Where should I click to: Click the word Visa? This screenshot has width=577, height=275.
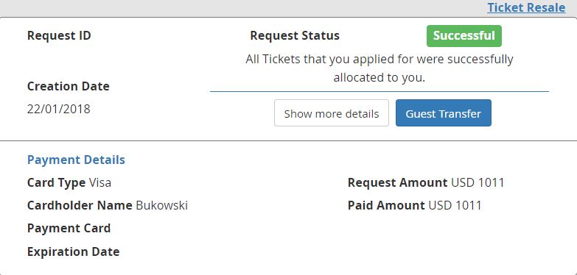(x=100, y=182)
